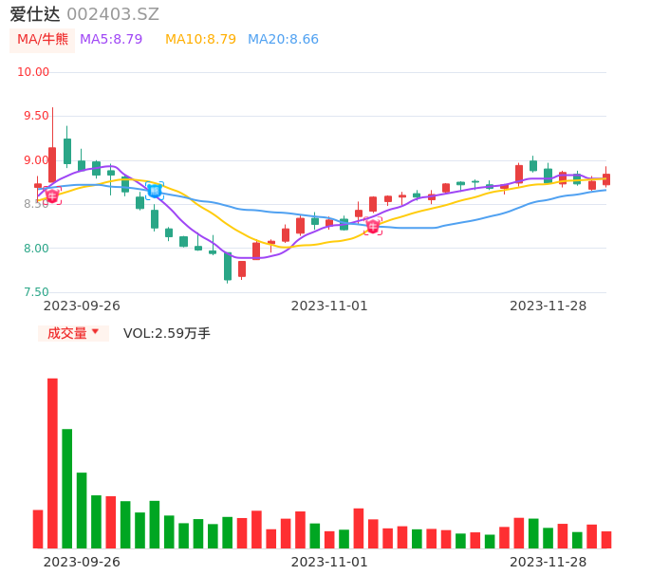Viewport: 651px width, 575px height.
Task: Click the lowest green candlestick near 7.65
Action: 228,266
